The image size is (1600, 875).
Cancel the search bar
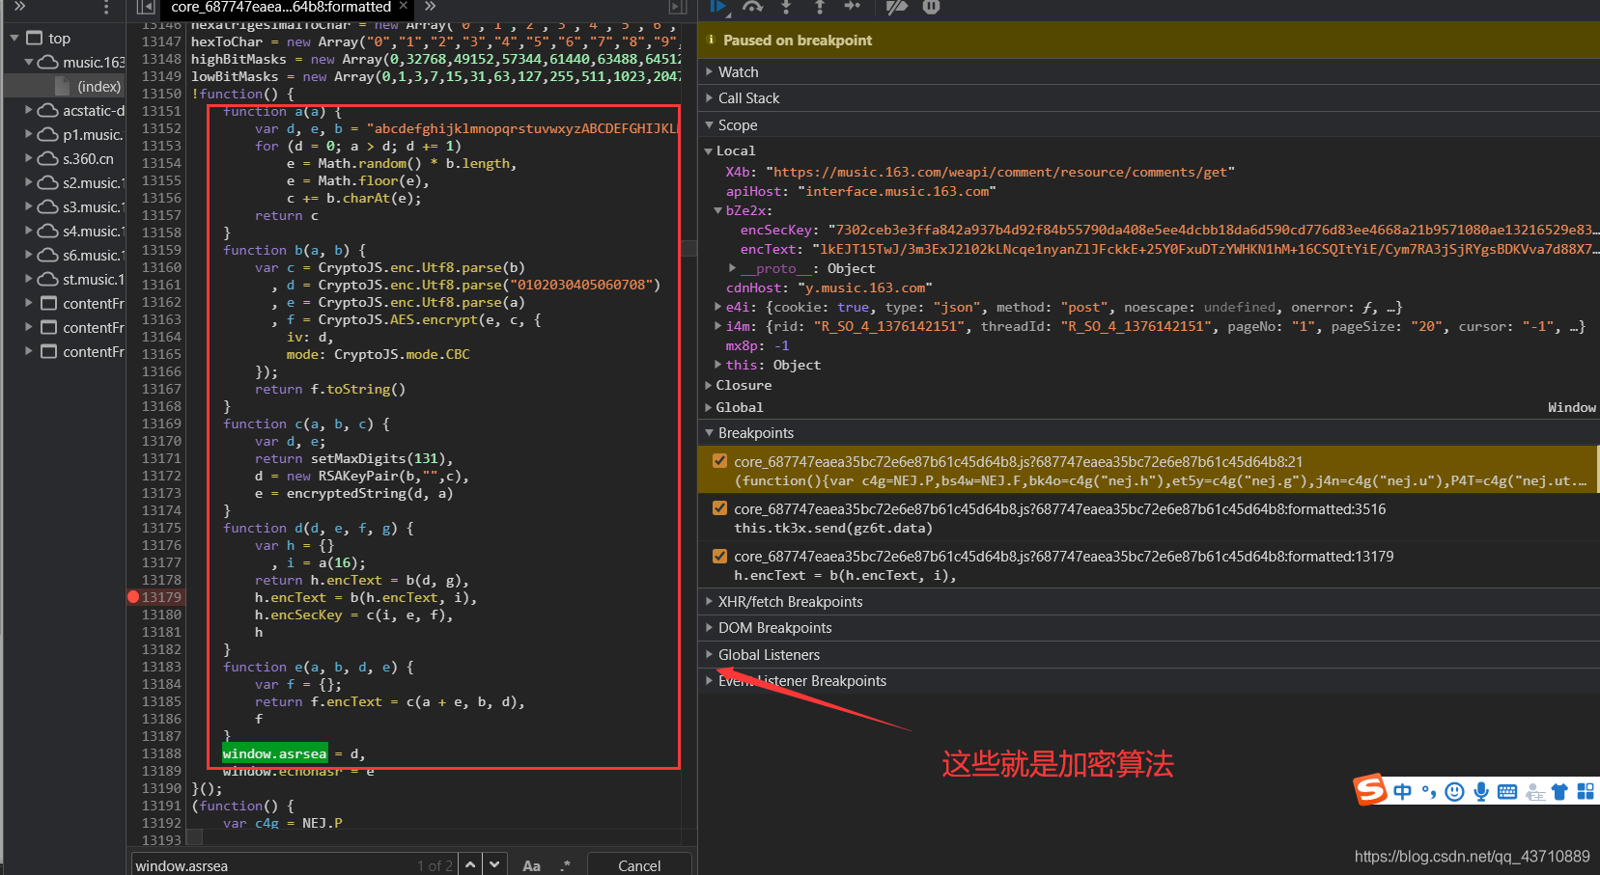[x=639, y=865]
